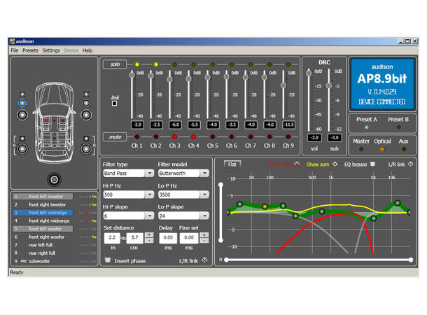Screen dimensions: 427x315
Task: Increase set distance with plus button
Action: tap(149, 235)
